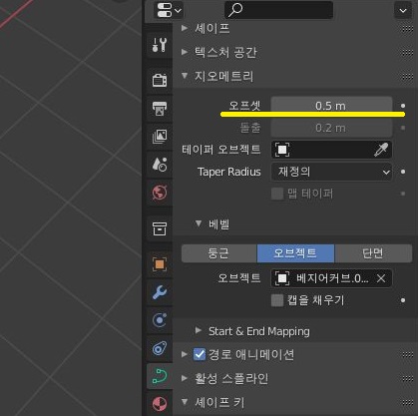Grab the 경로 애니메이션 panel drag handle
The width and height of the screenshot is (418, 416).
pyautogui.click(x=407, y=355)
